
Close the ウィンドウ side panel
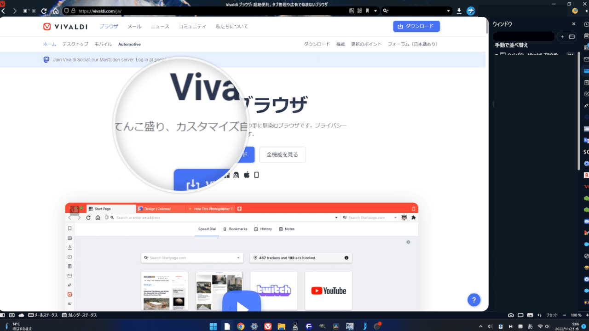point(573,24)
